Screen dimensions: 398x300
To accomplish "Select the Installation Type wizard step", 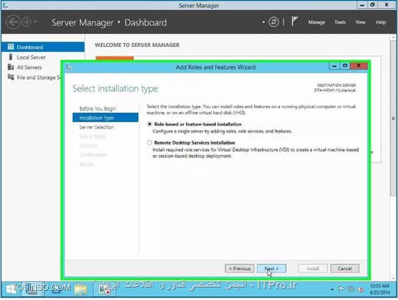I will [x=105, y=118].
